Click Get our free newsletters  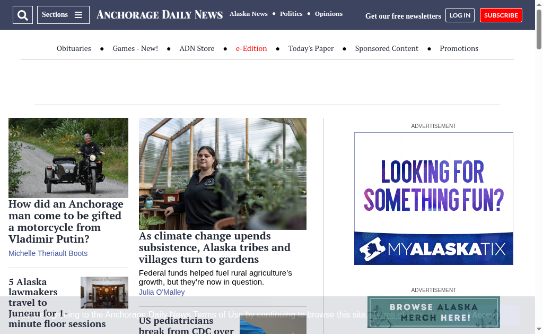[403, 16]
